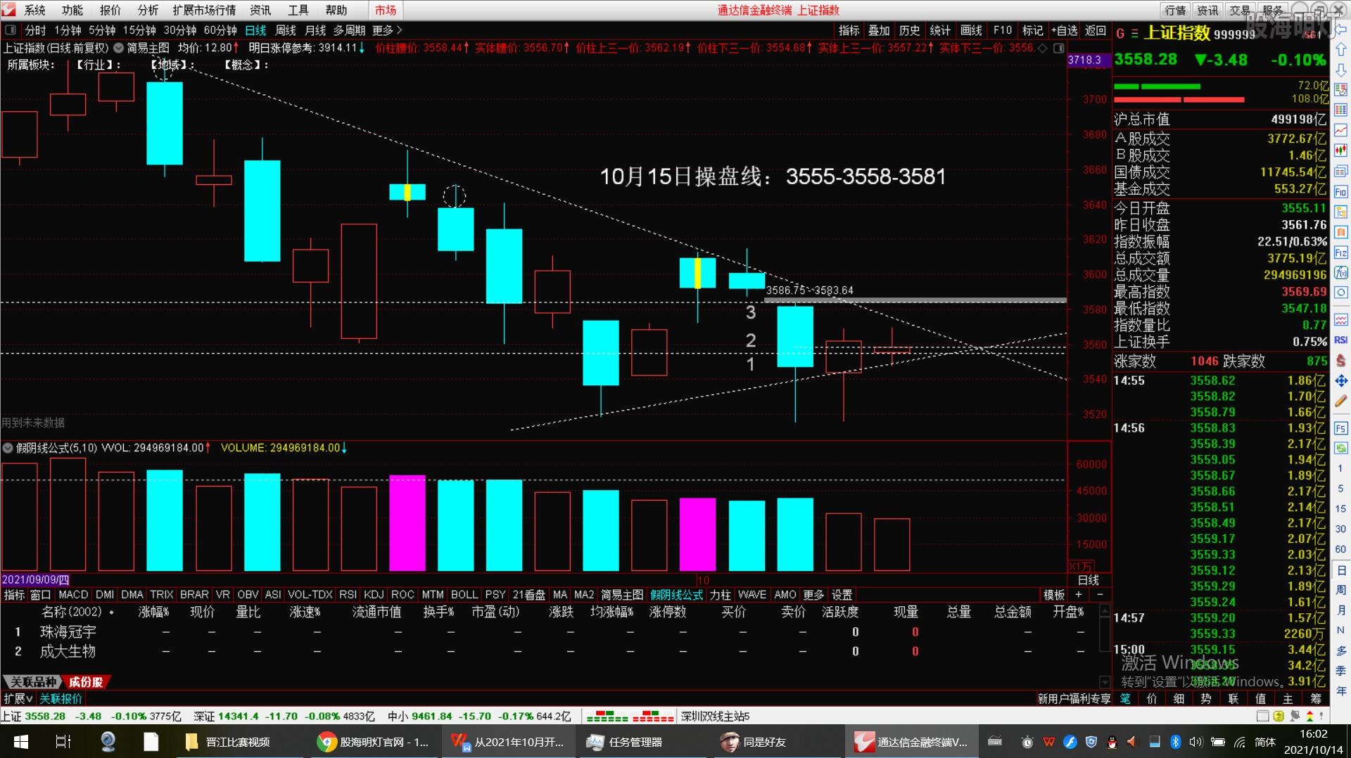Click the circle-in-square sidebar icon

coord(1340,293)
